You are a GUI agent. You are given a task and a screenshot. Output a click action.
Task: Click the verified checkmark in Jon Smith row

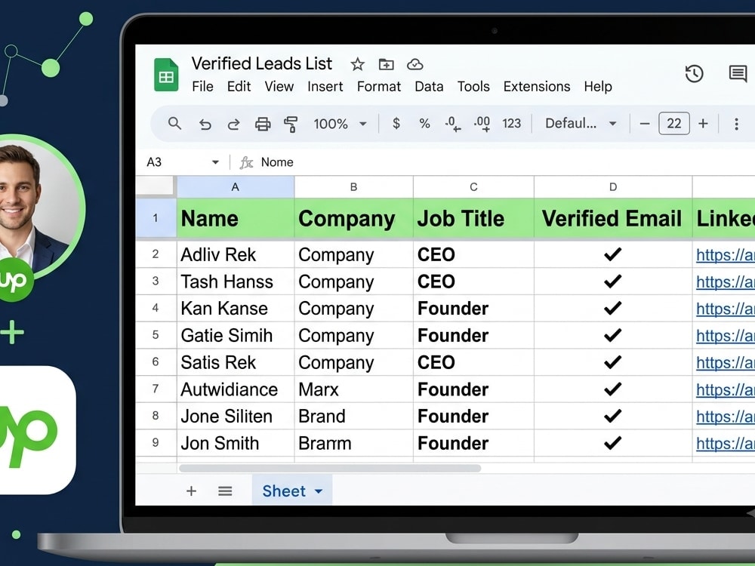point(612,443)
